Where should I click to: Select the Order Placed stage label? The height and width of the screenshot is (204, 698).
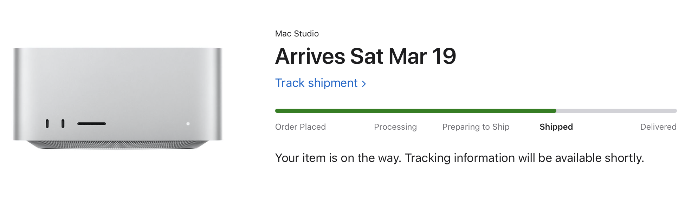300,127
